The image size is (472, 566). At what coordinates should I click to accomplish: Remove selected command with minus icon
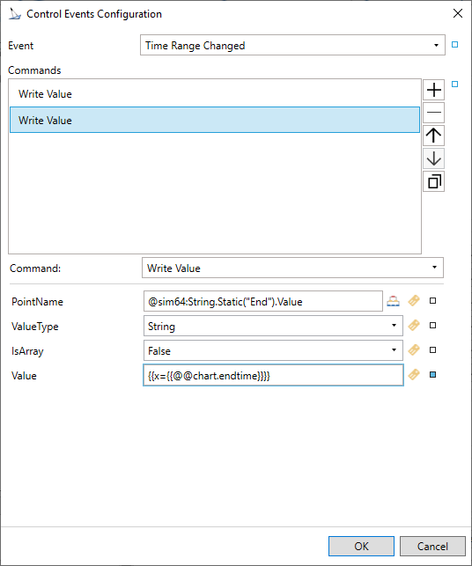click(434, 113)
